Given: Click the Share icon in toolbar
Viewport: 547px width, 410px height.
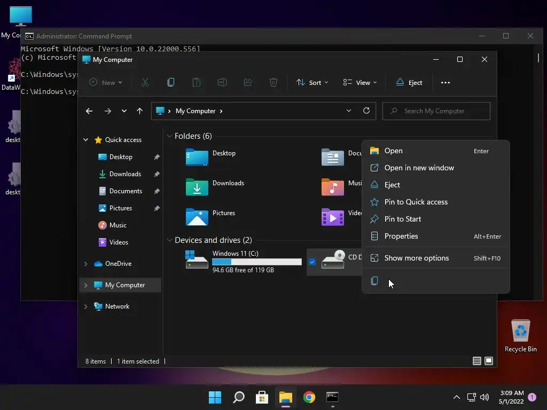Looking at the screenshot, I should point(248,82).
